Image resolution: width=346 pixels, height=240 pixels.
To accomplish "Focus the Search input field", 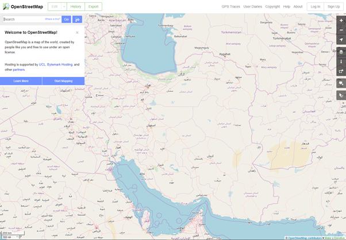I will pyautogui.click(x=32, y=20).
